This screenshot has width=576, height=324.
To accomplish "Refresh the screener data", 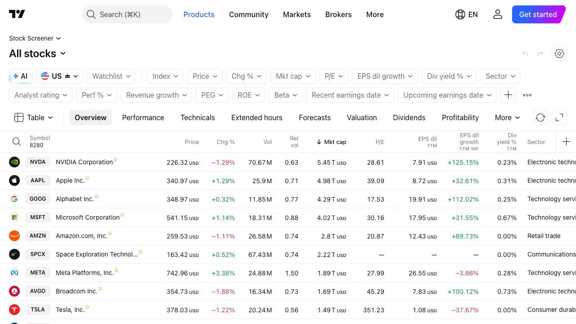I will tap(540, 117).
